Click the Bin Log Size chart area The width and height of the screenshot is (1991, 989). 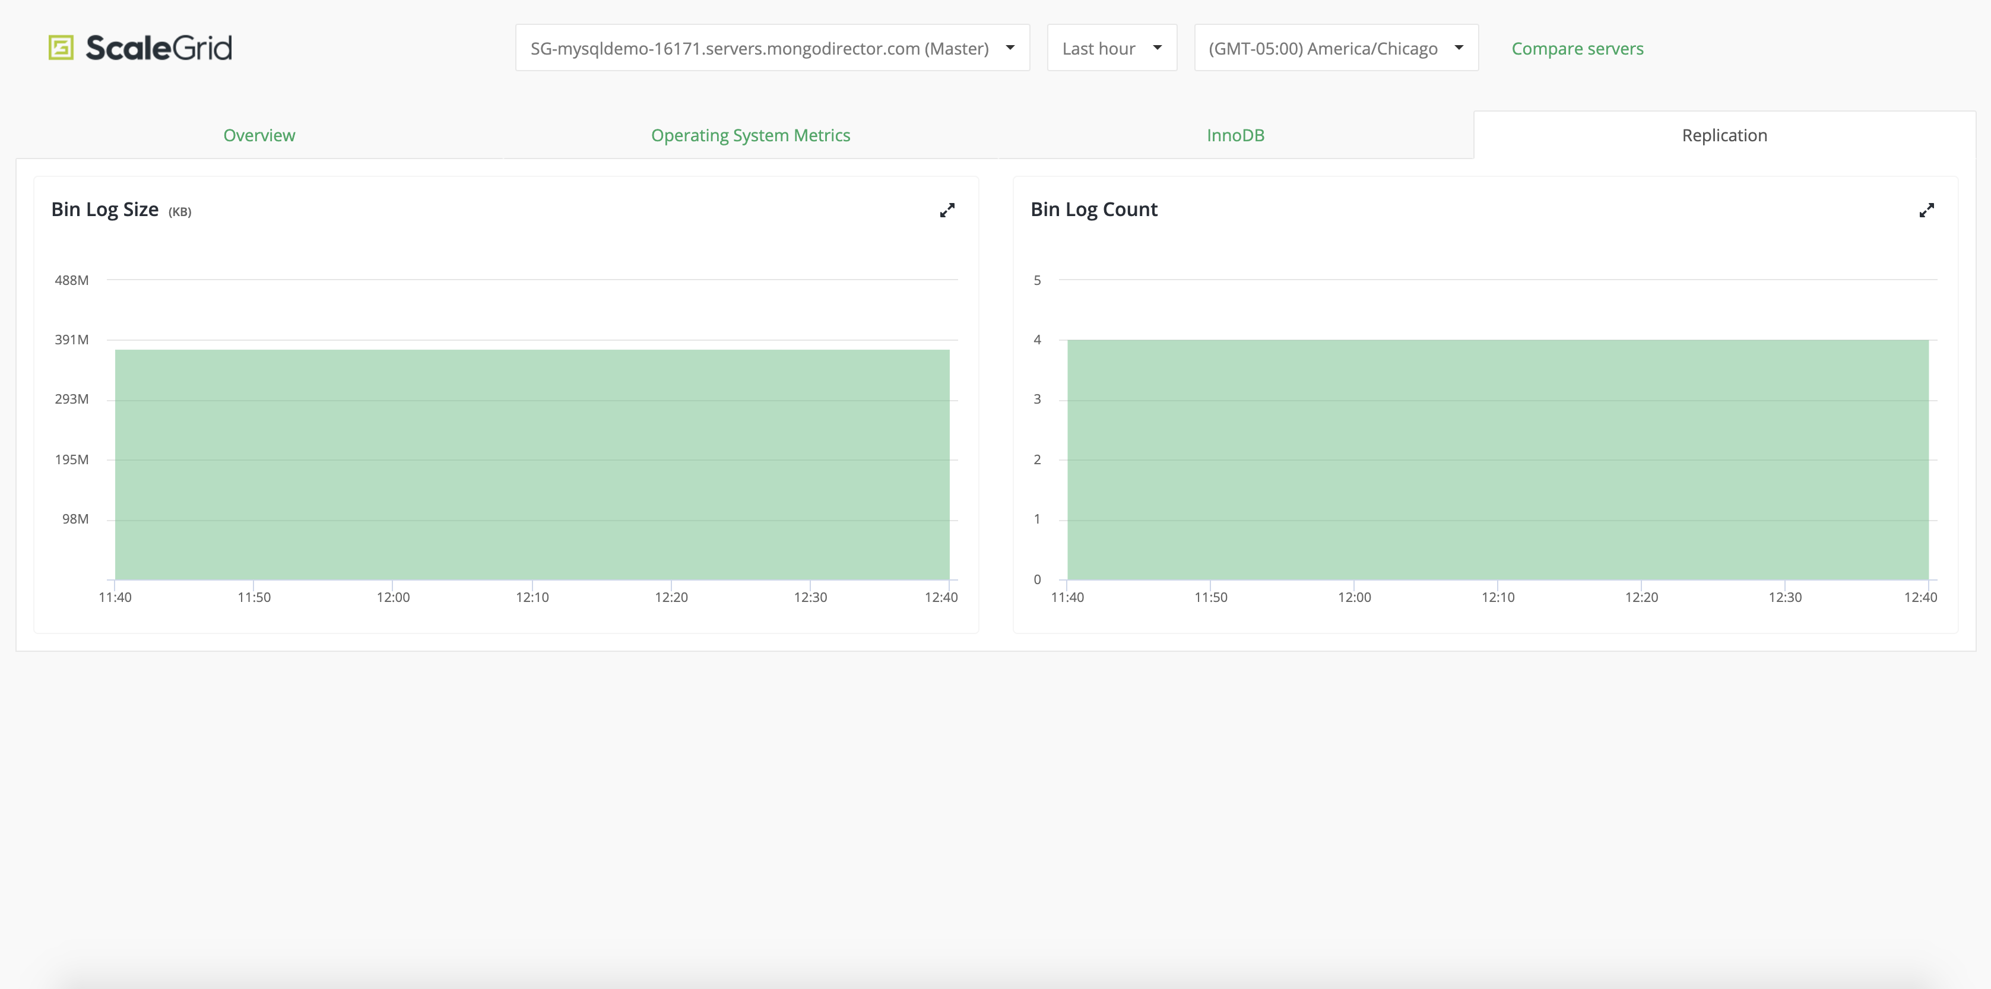click(532, 464)
